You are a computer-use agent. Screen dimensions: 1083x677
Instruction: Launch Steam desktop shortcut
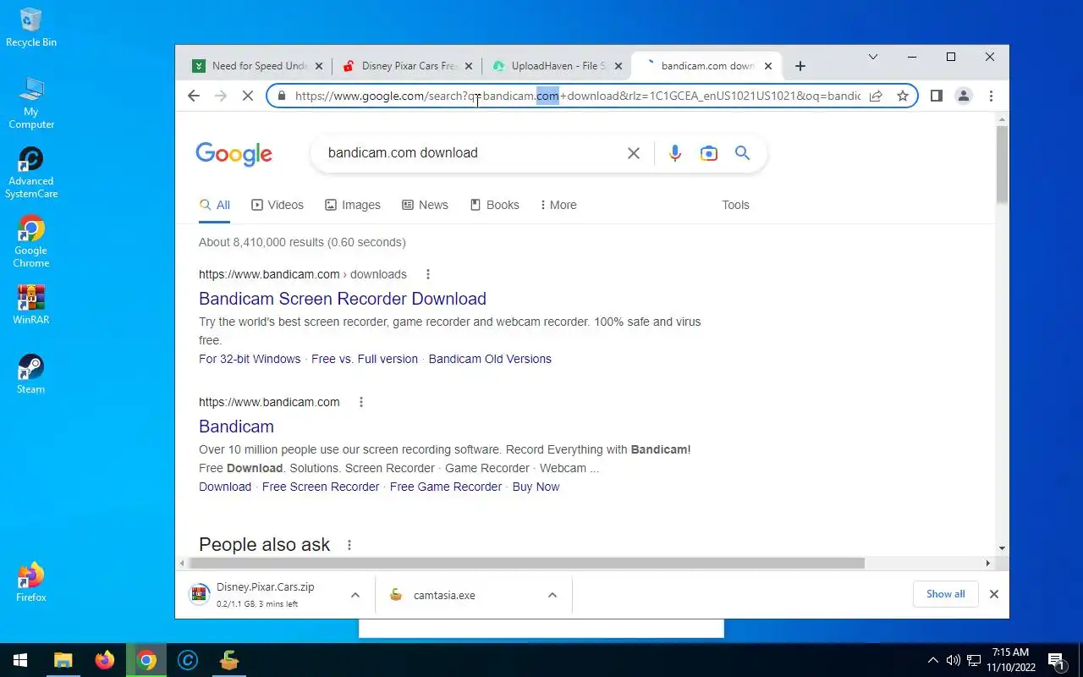(x=31, y=374)
